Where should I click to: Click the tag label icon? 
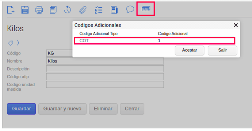point(11,43)
